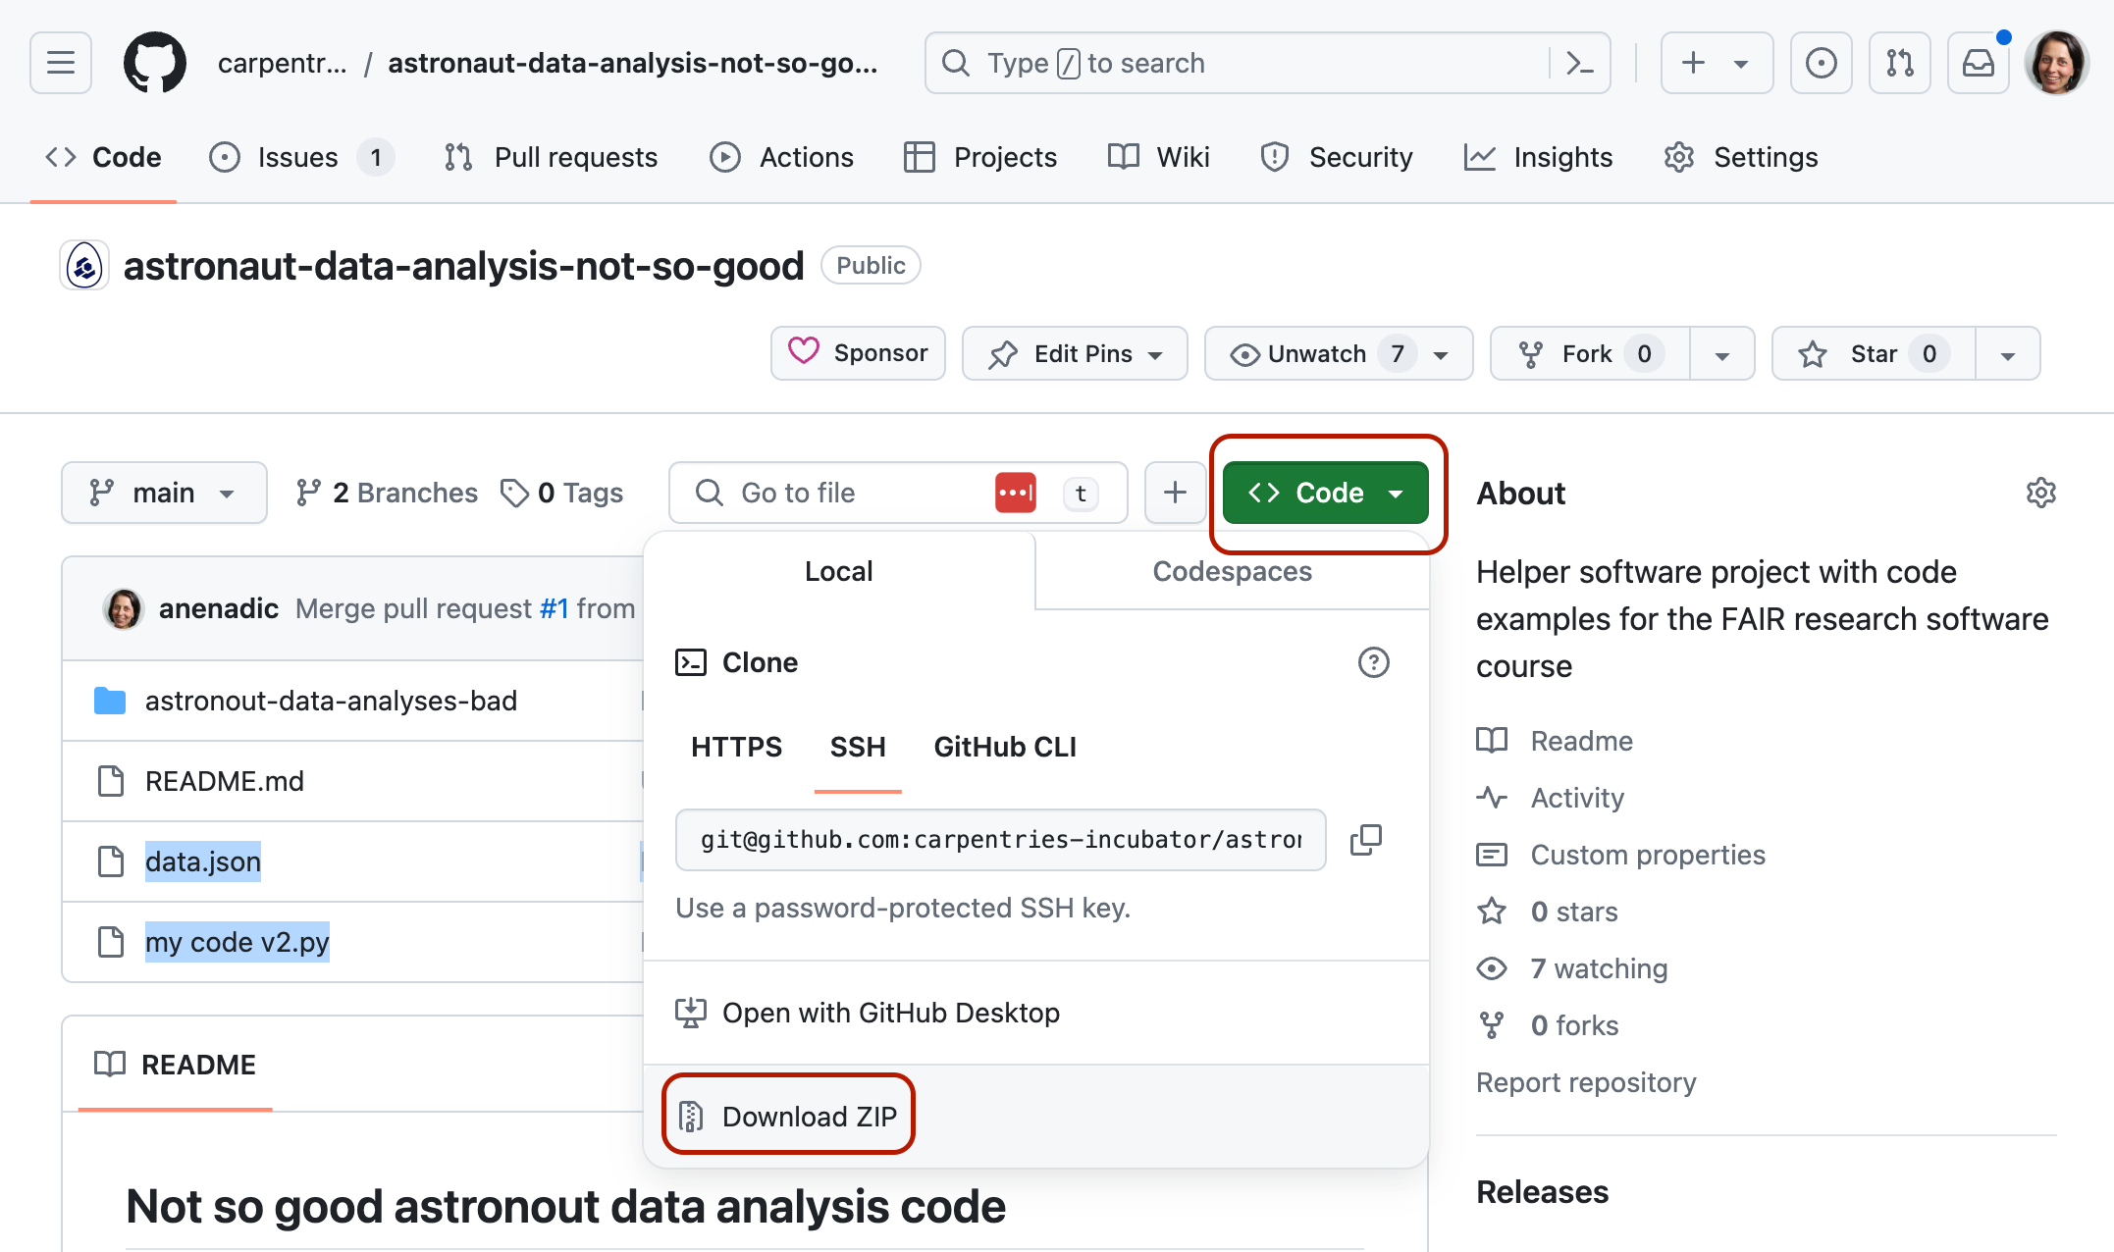Click the repository owner logo beside title

(84, 266)
